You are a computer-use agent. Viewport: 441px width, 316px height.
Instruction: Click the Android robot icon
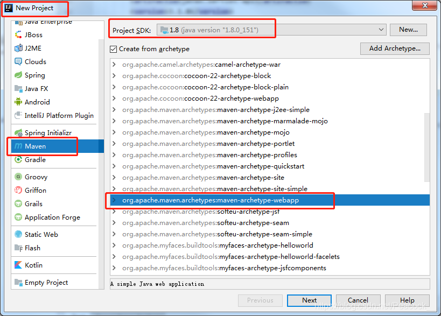18,102
